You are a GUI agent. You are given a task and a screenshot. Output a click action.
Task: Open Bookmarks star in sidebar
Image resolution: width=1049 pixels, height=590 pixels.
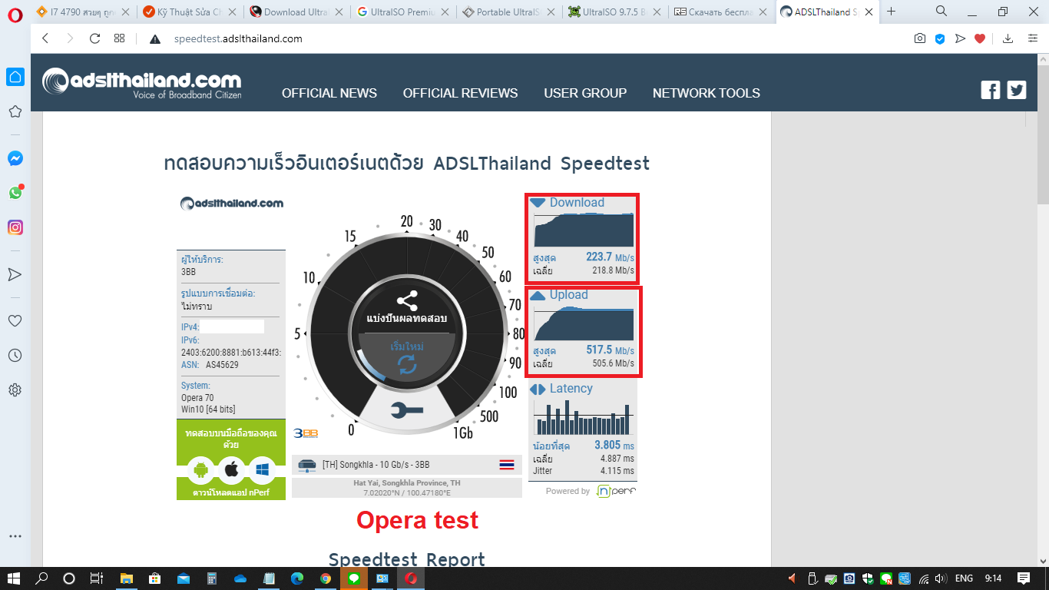[15, 111]
